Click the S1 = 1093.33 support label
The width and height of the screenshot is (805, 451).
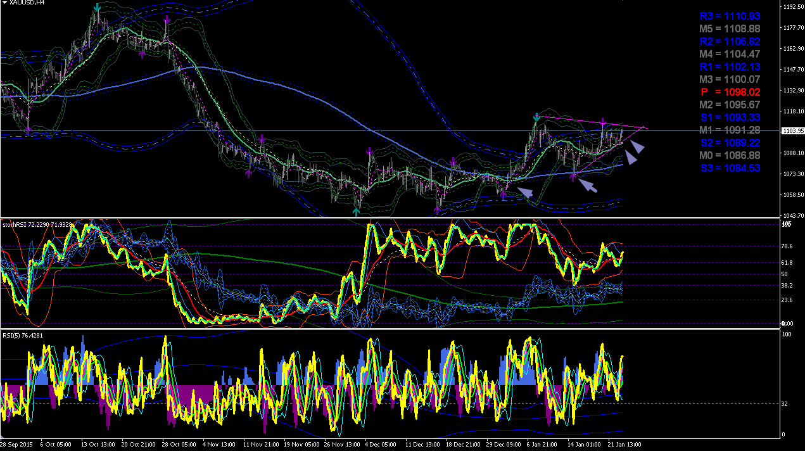pos(730,117)
